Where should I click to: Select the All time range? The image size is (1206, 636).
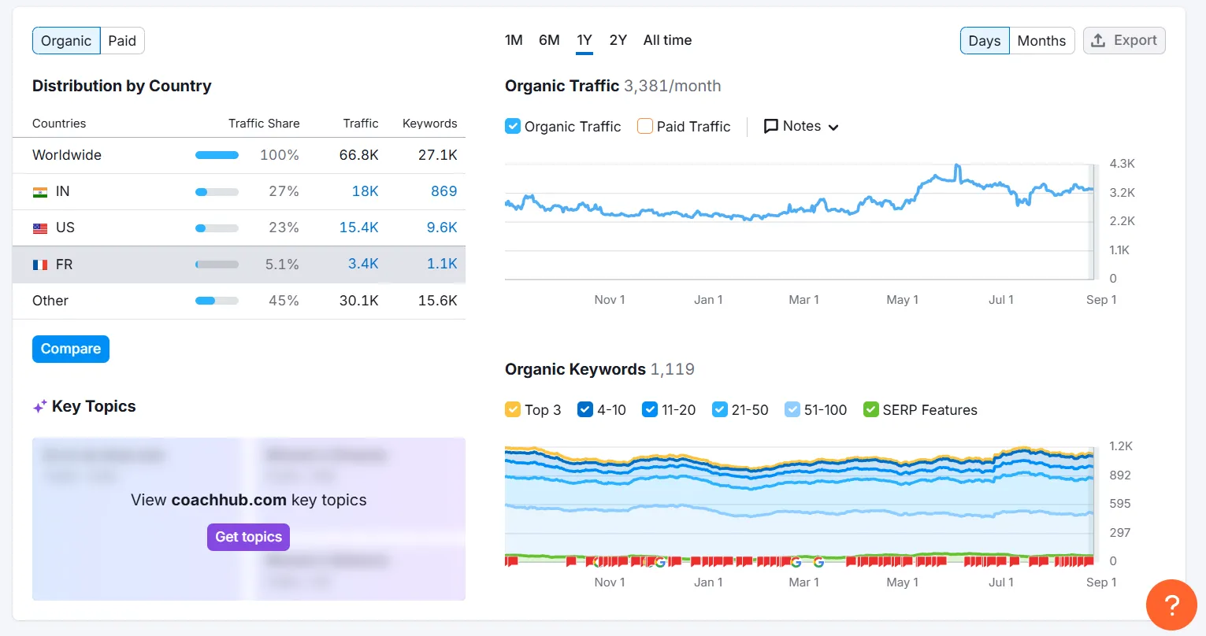[667, 40]
